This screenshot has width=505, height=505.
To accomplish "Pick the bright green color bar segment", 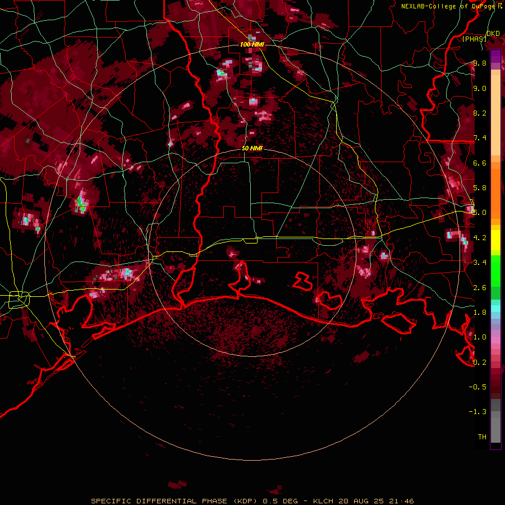I will (x=495, y=270).
